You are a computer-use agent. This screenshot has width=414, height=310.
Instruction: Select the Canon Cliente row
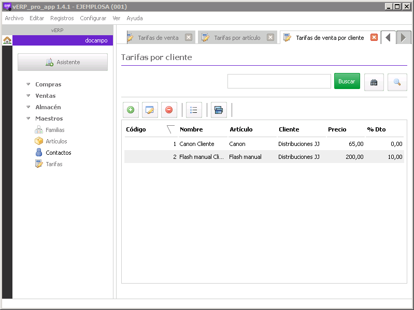pyautogui.click(x=264, y=144)
